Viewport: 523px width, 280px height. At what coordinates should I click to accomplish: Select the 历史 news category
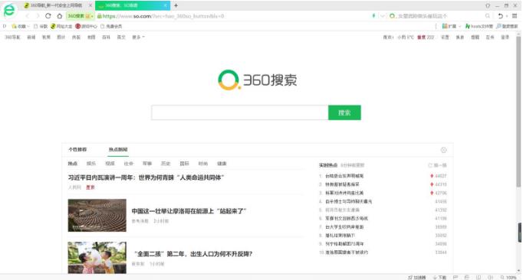(166, 164)
